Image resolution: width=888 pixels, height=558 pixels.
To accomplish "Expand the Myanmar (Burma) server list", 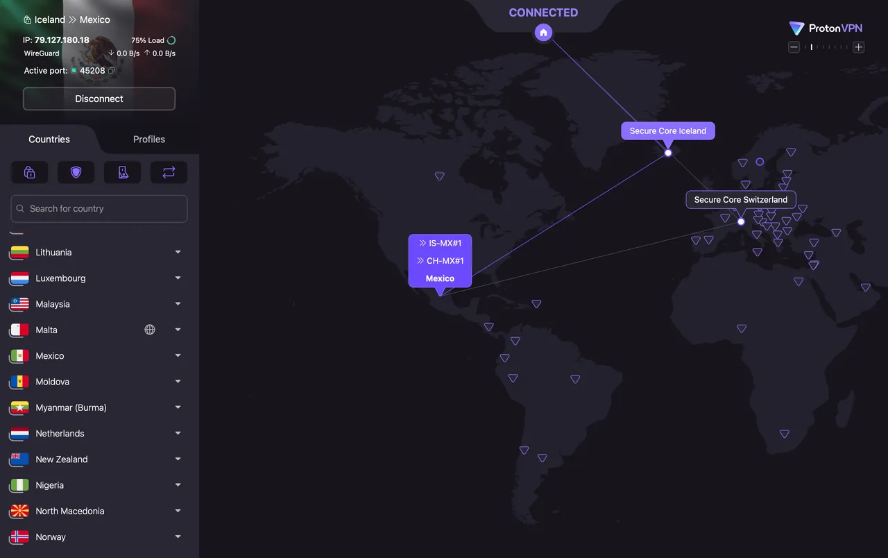I will click(178, 407).
